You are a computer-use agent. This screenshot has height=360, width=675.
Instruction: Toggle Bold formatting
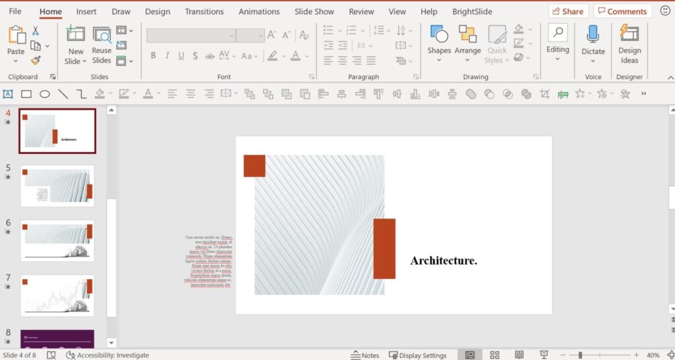tap(153, 55)
